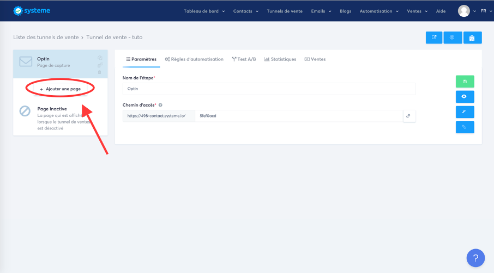
Task: Click help icon next to Chemin d'accès
Action: pyautogui.click(x=160, y=105)
